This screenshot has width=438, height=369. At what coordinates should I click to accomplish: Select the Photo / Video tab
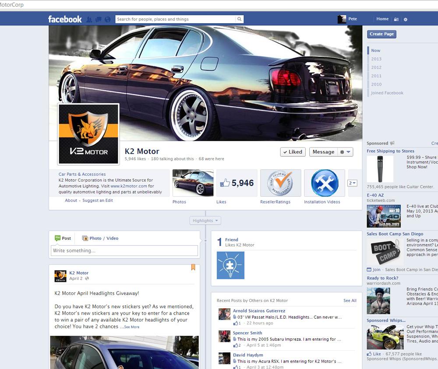[x=100, y=238]
